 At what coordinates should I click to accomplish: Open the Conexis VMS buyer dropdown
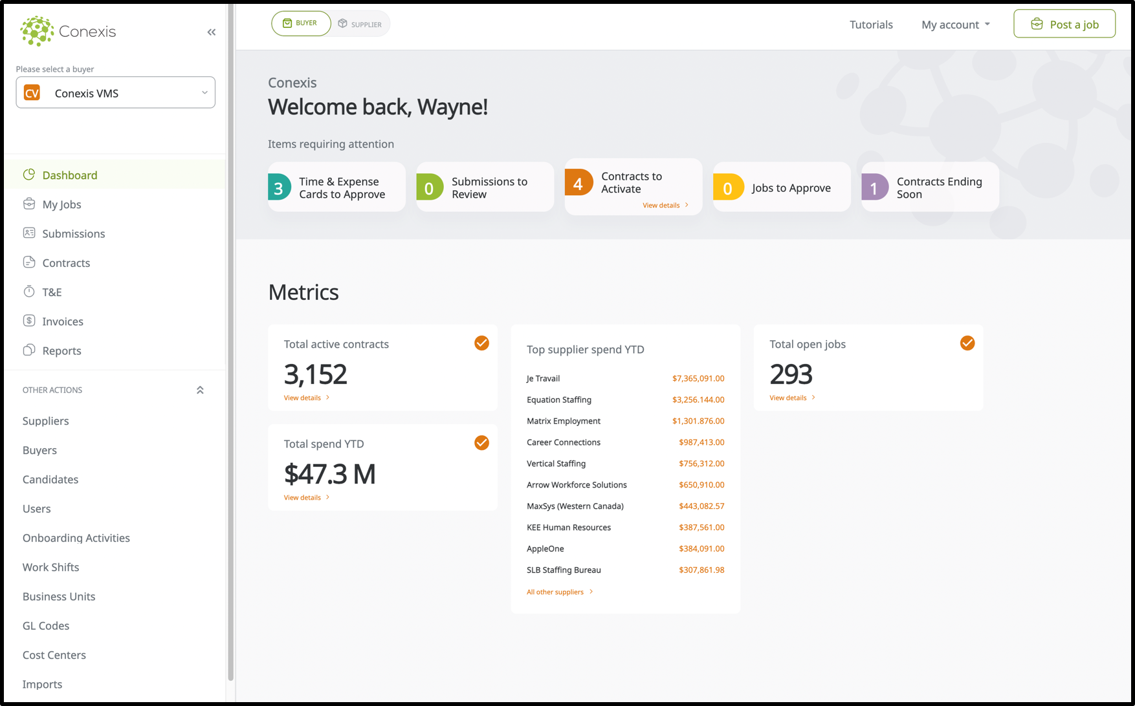click(116, 92)
